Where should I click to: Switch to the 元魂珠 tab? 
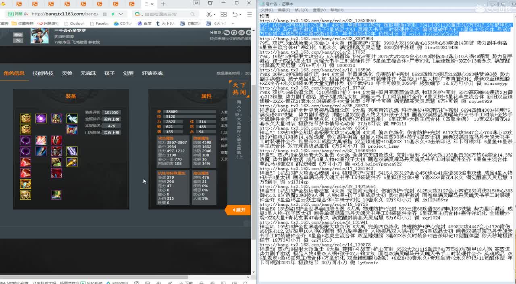pyautogui.click(x=88, y=73)
